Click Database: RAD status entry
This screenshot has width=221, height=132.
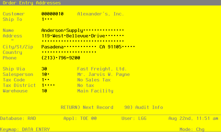tap(18, 119)
